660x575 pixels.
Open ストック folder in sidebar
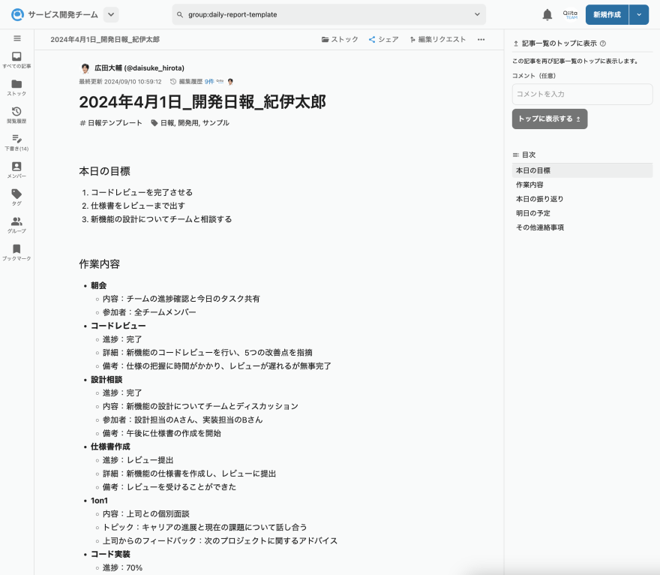click(x=16, y=88)
